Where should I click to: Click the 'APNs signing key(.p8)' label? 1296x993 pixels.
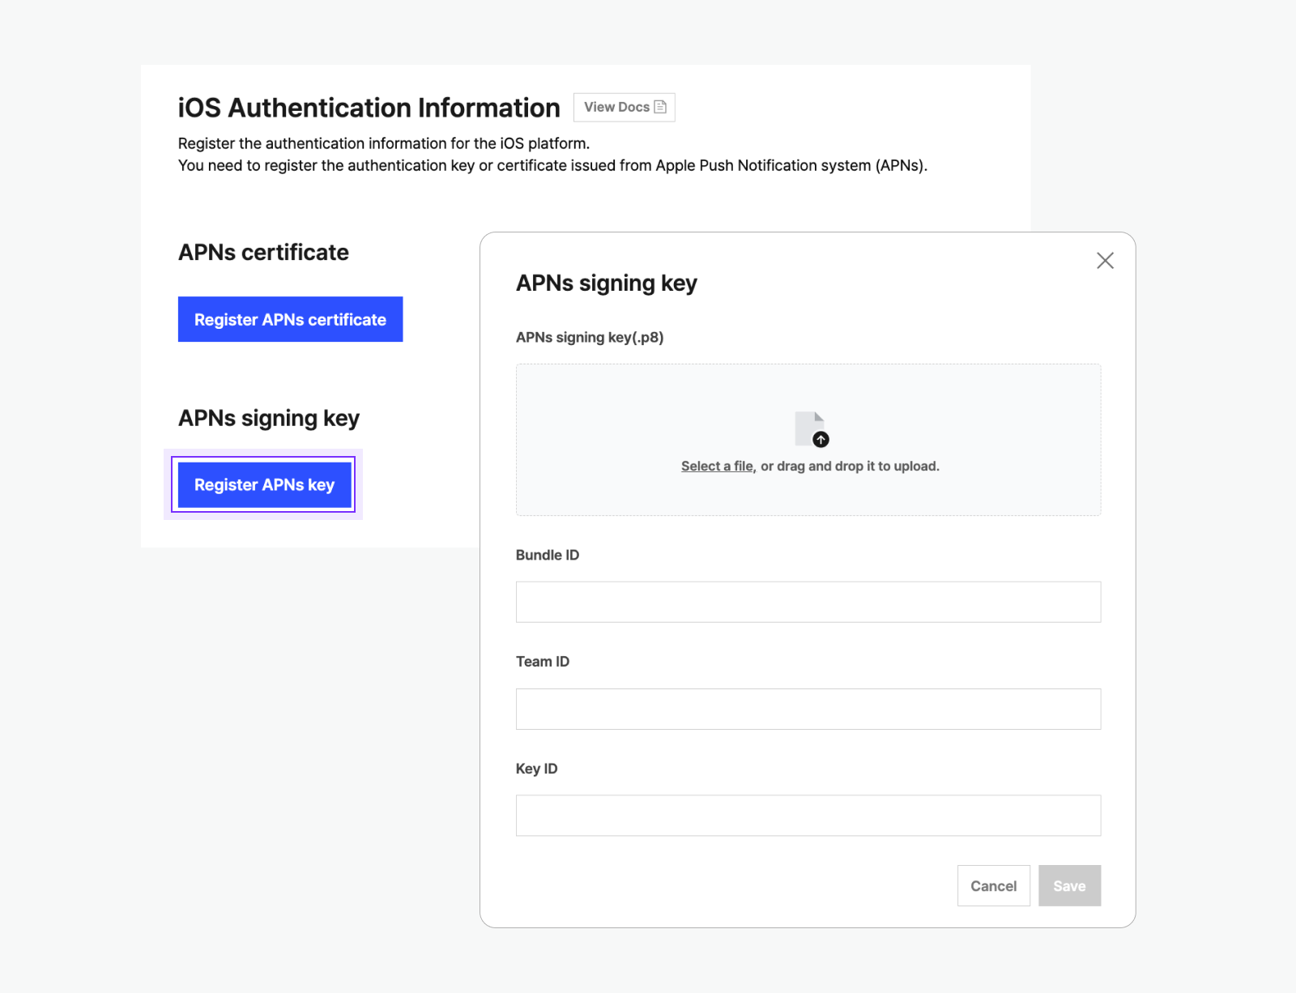tap(590, 337)
